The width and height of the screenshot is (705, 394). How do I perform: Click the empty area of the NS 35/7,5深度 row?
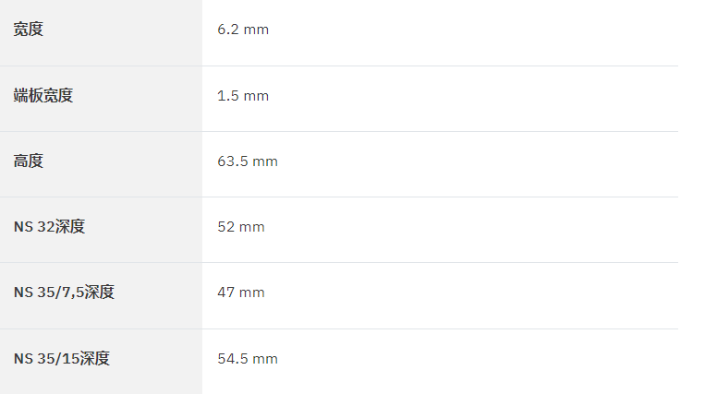tap(472, 295)
